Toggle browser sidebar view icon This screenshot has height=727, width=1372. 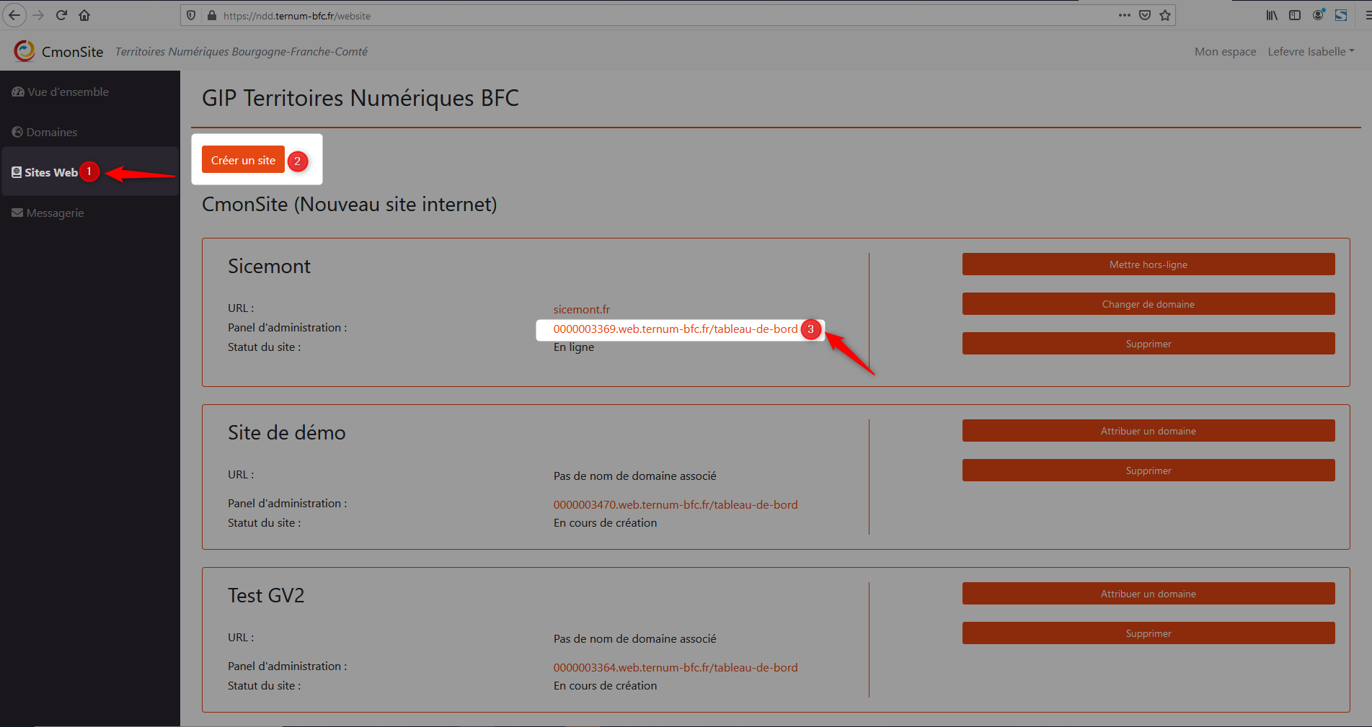pos(1295,15)
